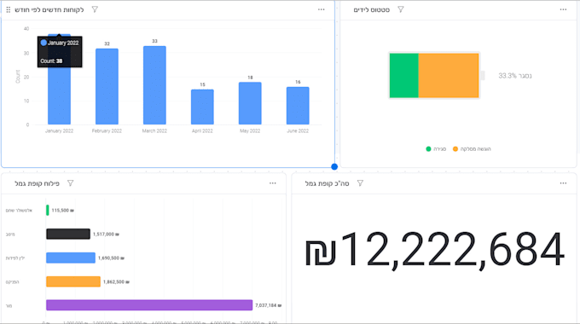The image size is (580, 324).
Task: Click the אלטשולר שחם axis label
Action: click(x=19, y=211)
